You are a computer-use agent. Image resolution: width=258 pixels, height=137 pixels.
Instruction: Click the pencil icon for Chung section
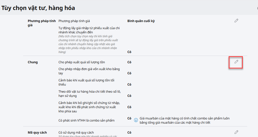[x=236, y=62]
